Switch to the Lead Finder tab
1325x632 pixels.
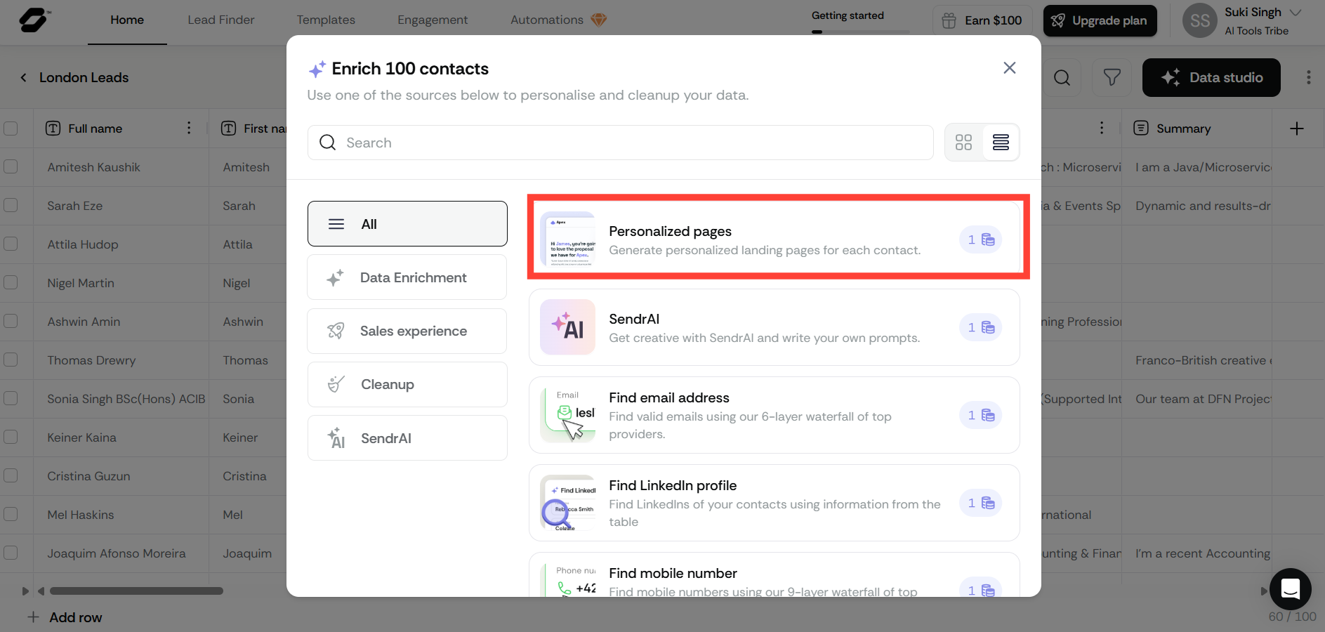click(x=220, y=20)
